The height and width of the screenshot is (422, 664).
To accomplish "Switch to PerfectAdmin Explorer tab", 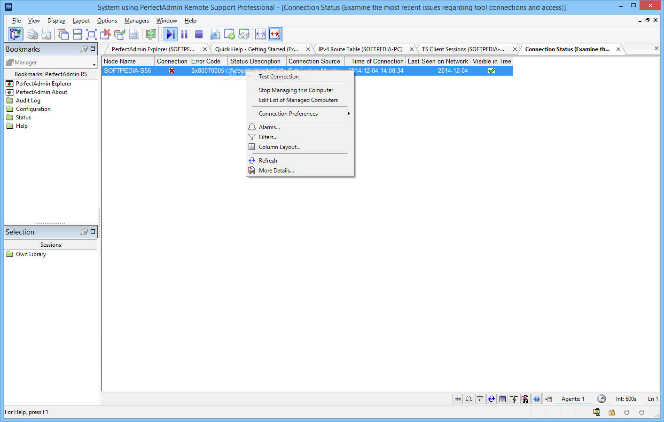I will (153, 49).
